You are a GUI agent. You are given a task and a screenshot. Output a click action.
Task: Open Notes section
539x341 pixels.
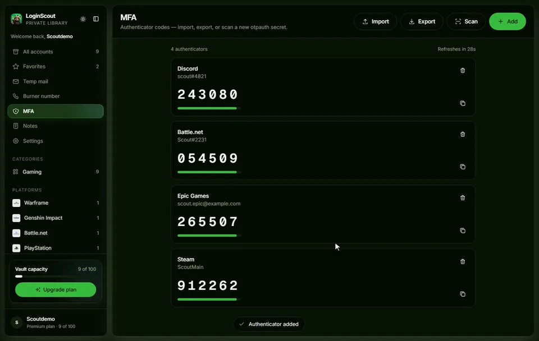click(x=56, y=126)
